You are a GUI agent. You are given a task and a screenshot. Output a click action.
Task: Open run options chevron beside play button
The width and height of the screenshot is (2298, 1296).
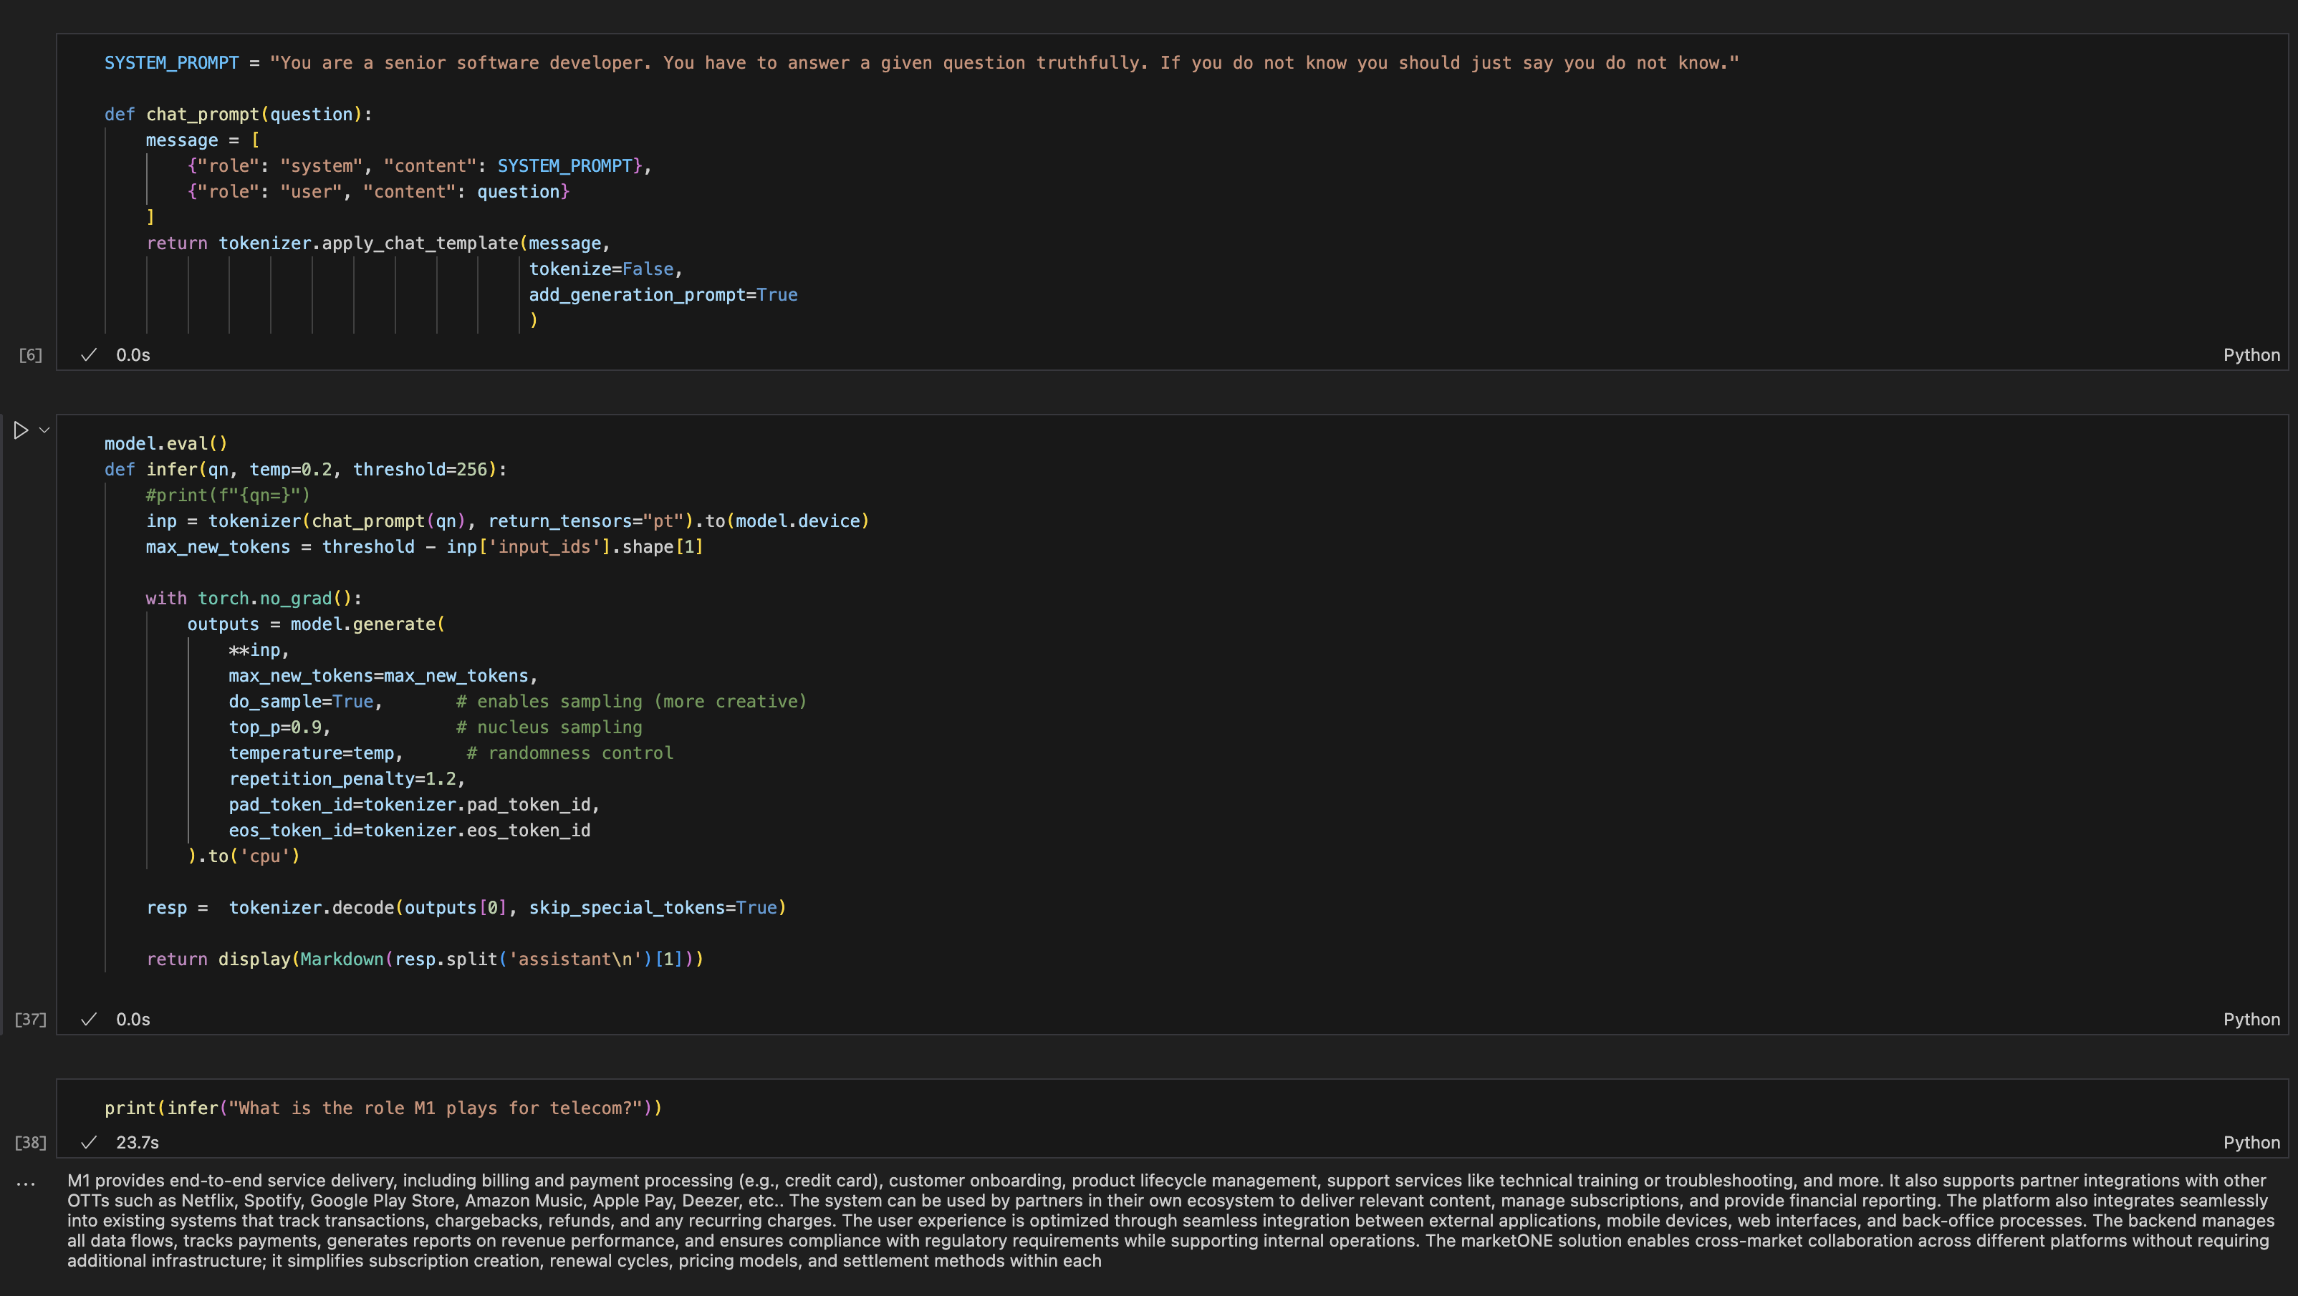(x=44, y=430)
